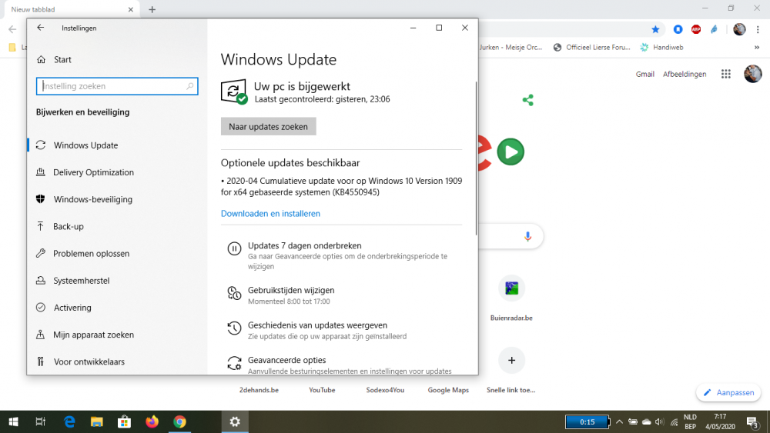This screenshot has width=770, height=433.
Task: Open the Google apps grid
Action: point(726,74)
